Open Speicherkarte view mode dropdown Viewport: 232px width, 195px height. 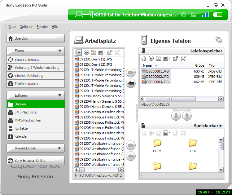(167, 133)
